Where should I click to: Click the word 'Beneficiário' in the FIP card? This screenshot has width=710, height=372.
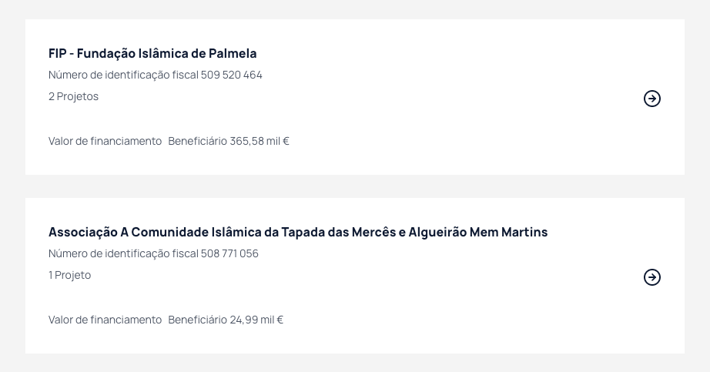(x=197, y=141)
